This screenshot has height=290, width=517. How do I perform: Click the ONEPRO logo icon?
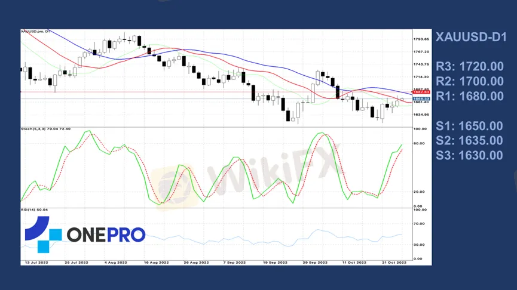coord(43,234)
